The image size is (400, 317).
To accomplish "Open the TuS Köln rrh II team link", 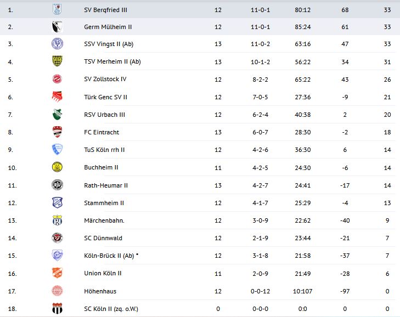I will [x=104, y=150].
